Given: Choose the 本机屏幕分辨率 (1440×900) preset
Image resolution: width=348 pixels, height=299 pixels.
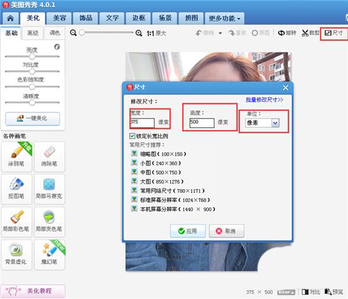Looking at the screenshot, I should coord(173,209).
